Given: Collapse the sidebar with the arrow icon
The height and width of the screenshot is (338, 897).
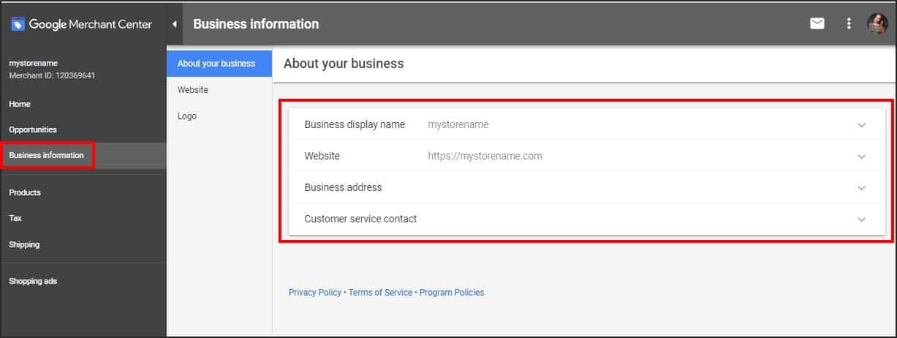Looking at the screenshot, I should pyautogui.click(x=175, y=24).
